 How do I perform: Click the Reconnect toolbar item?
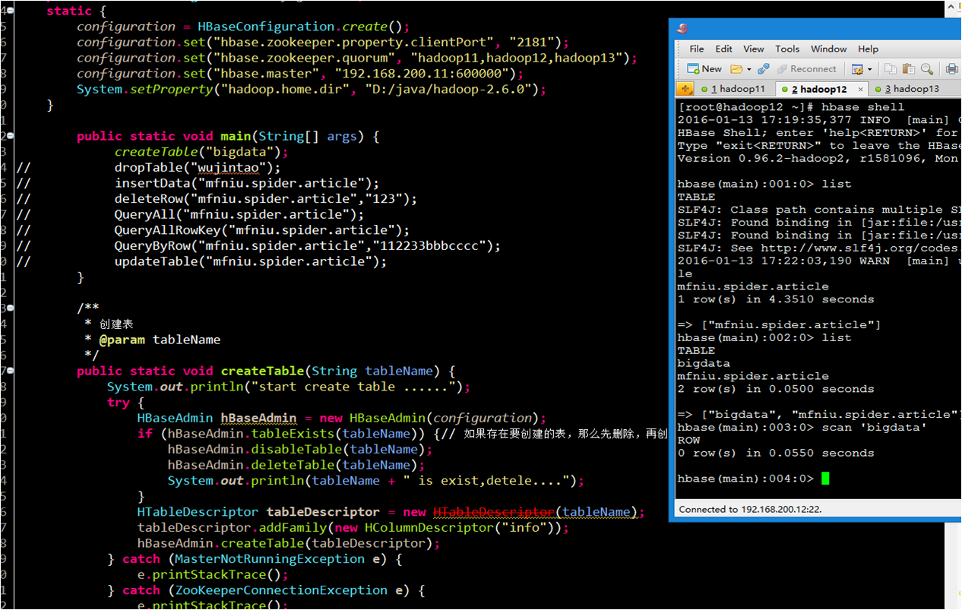point(808,68)
